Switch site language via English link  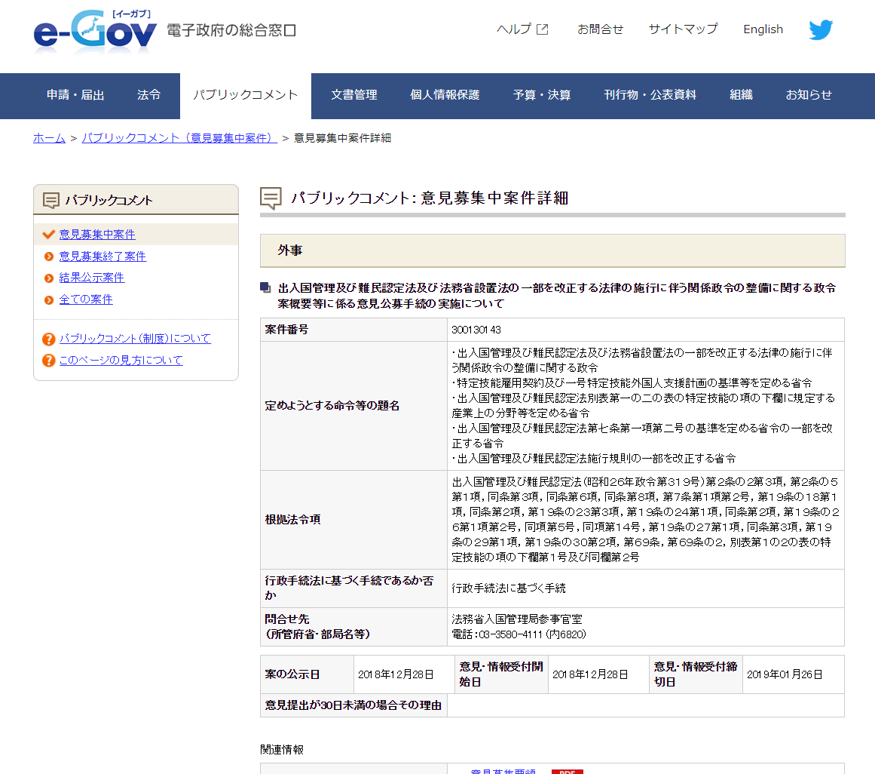click(x=763, y=29)
